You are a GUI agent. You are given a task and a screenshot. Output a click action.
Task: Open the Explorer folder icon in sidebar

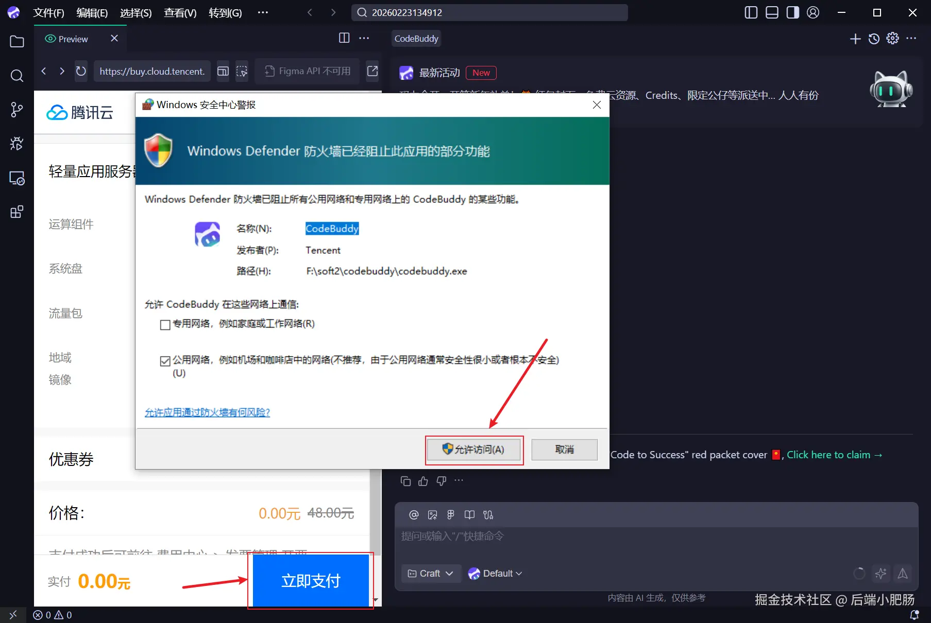tap(17, 42)
